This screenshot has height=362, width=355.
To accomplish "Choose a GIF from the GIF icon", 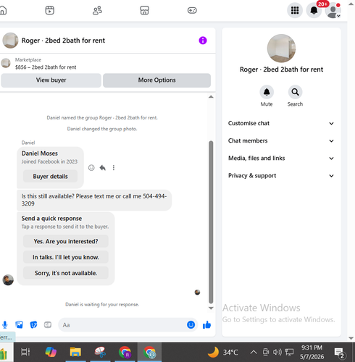I will 48,325.
